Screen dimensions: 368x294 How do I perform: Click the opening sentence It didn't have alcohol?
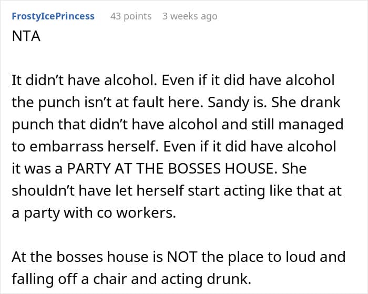coord(85,80)
